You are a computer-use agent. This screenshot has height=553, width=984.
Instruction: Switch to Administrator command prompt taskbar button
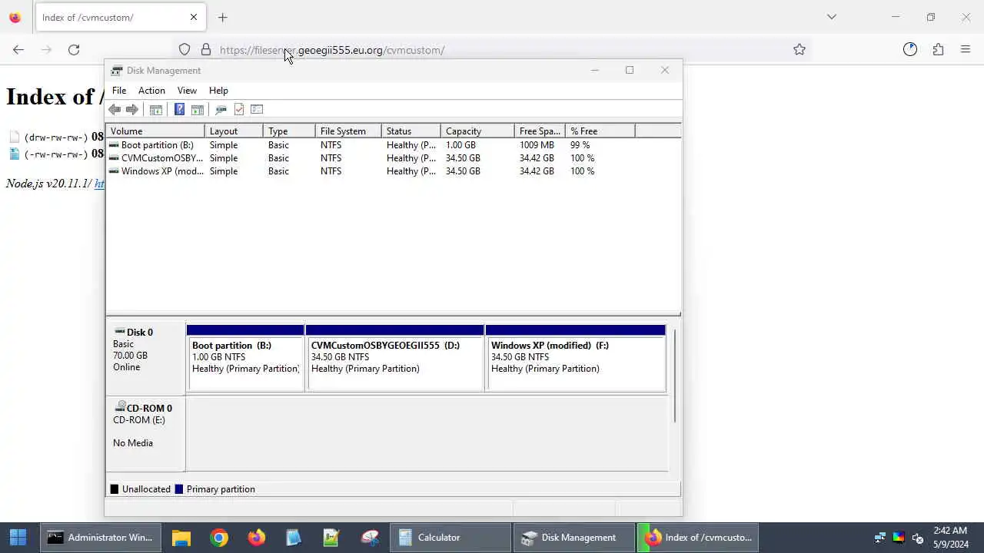click(x=101, y=538)
